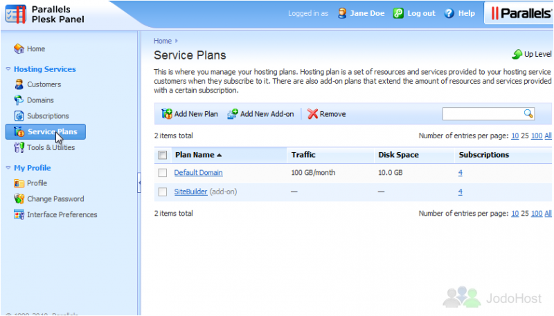The height and width of the screenshot is (316, 554).
Task: Click the Add New Plan icon
Action: [167, 114]
